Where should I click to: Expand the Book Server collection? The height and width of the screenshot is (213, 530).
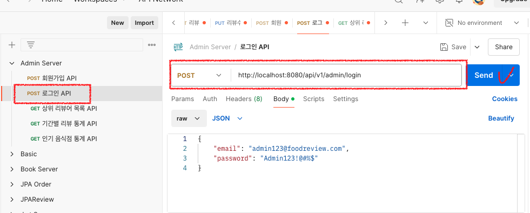pos(12,169)
